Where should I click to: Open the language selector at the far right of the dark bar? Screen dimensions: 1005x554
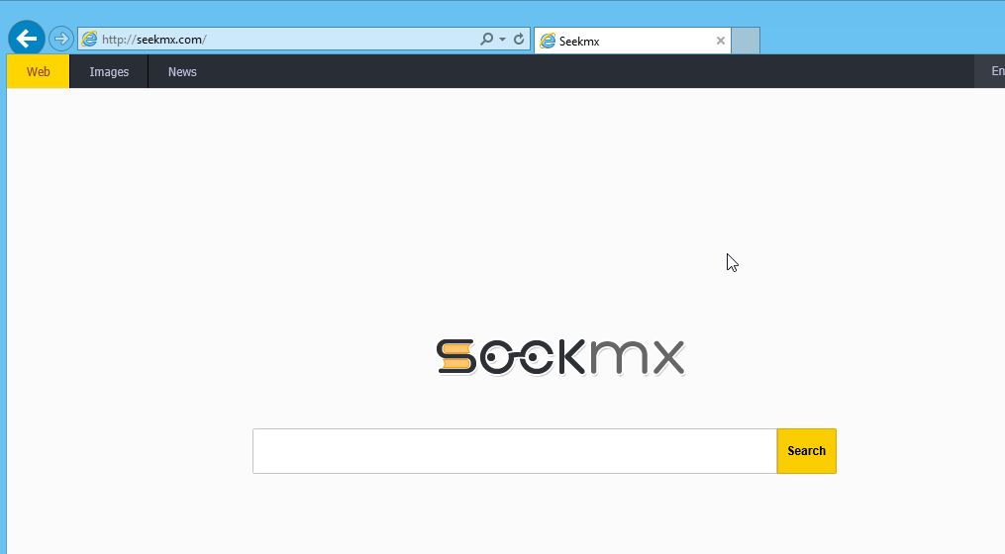click(x=990, y=72)
